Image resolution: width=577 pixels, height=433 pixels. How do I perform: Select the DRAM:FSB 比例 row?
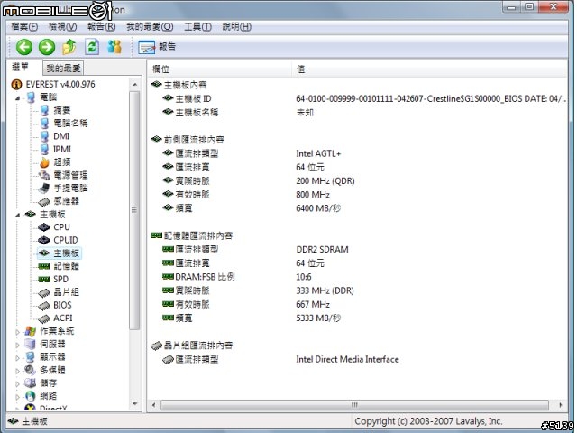point(357,277)
